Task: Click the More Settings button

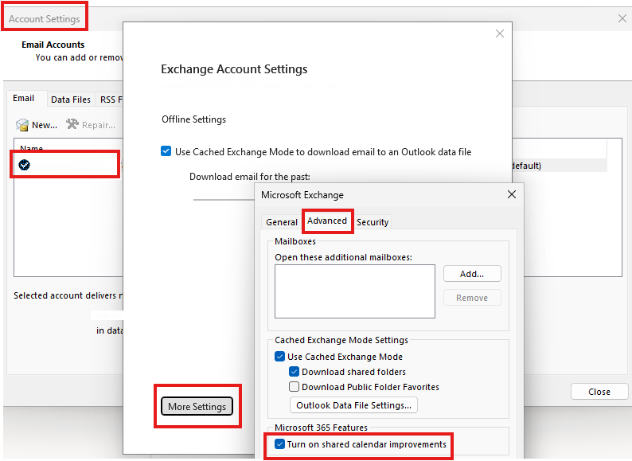Action: 197,407
